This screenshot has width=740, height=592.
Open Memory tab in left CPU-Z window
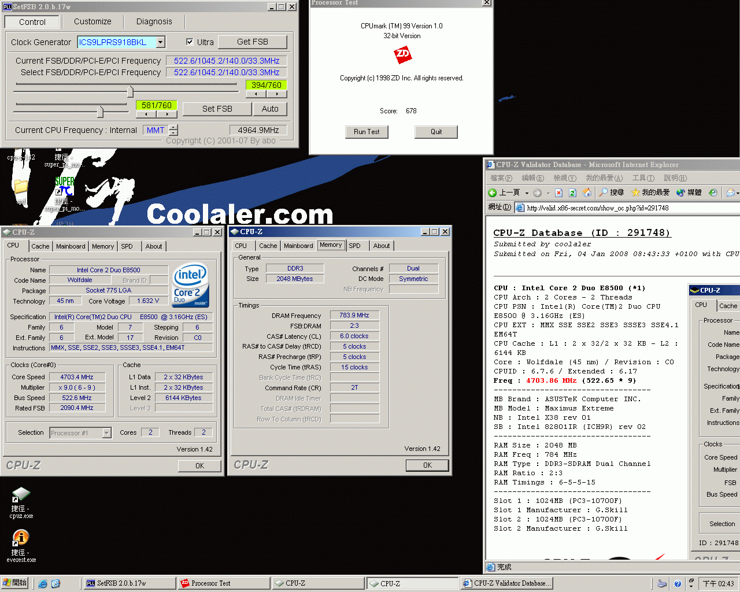coord(103,246)
